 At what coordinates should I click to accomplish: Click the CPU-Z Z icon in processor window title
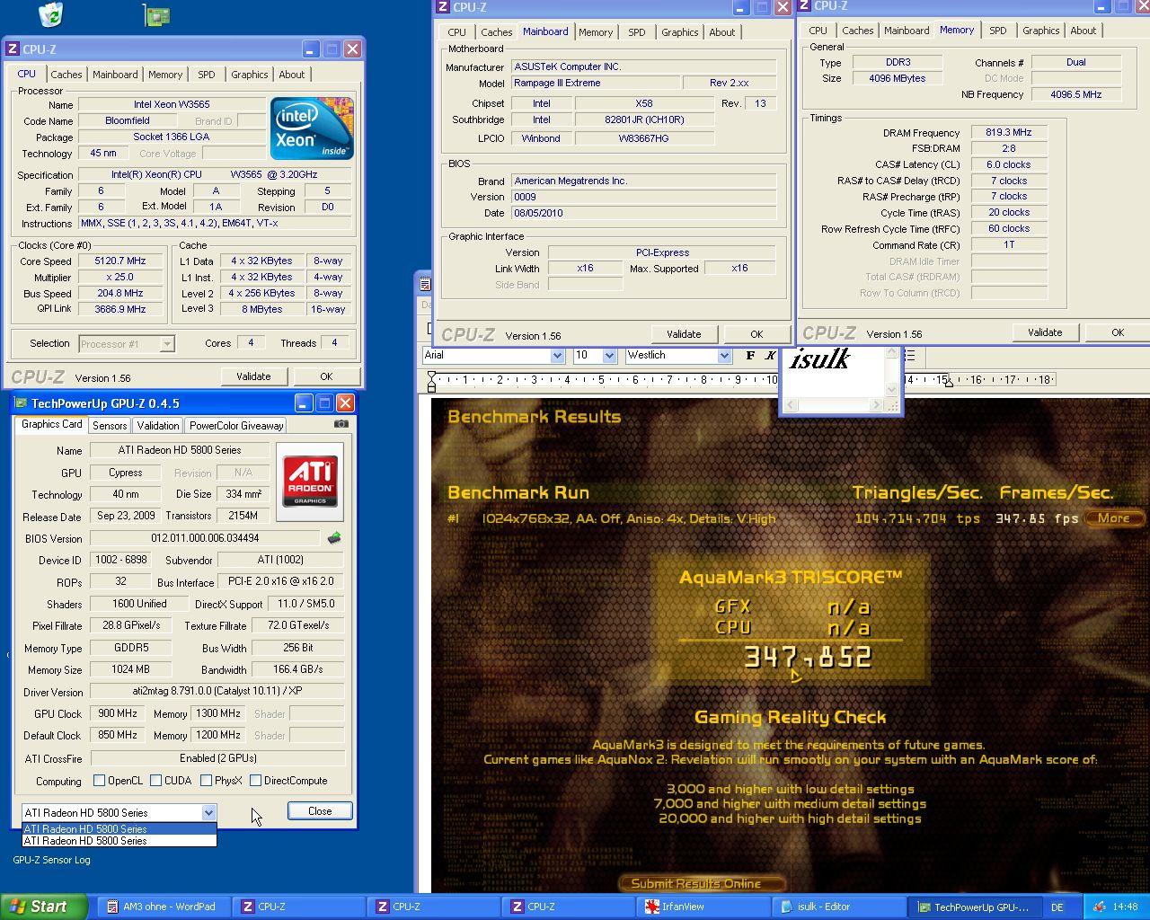tap(13, 49)
